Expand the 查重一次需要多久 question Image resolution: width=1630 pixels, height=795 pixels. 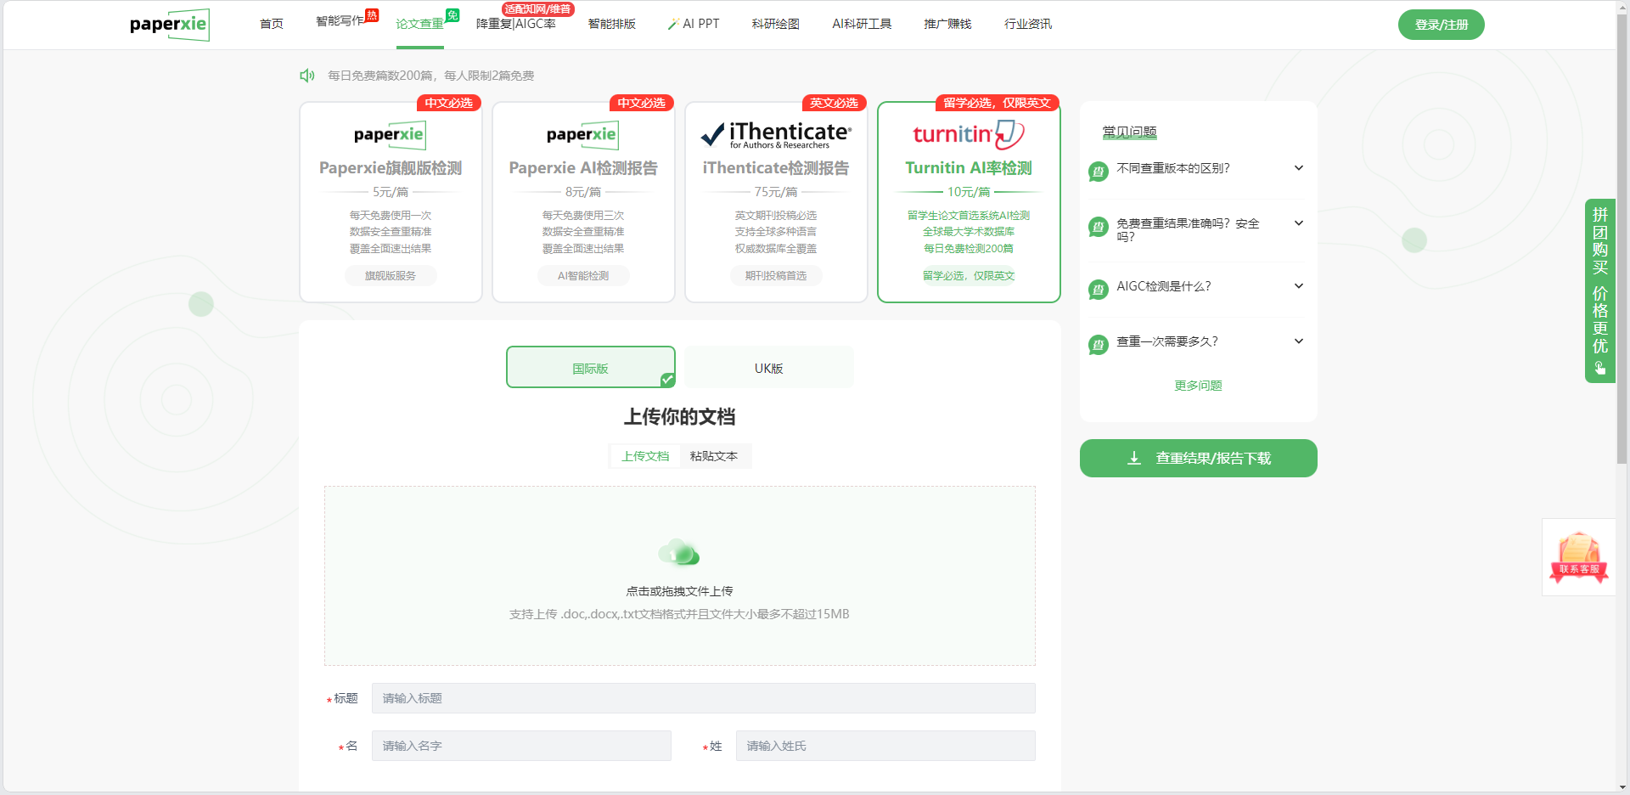[x=1298, y=341]
